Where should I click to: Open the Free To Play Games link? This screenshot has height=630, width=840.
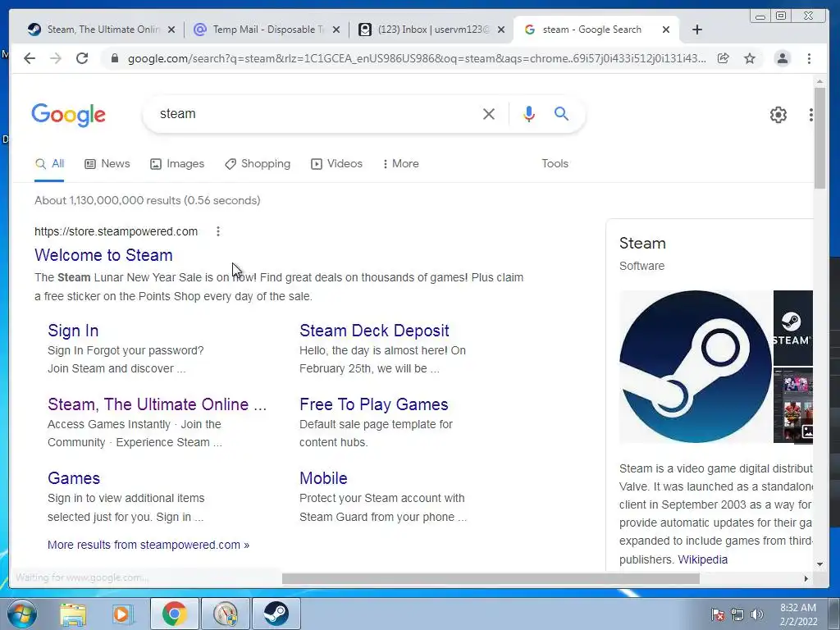(x=373, y=404)
